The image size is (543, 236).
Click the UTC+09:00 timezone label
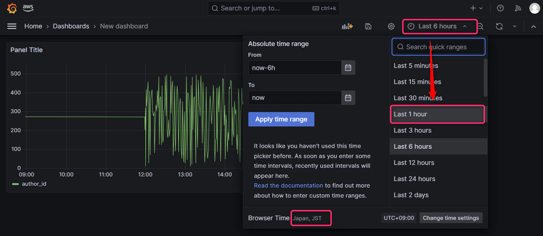(399, 218)
